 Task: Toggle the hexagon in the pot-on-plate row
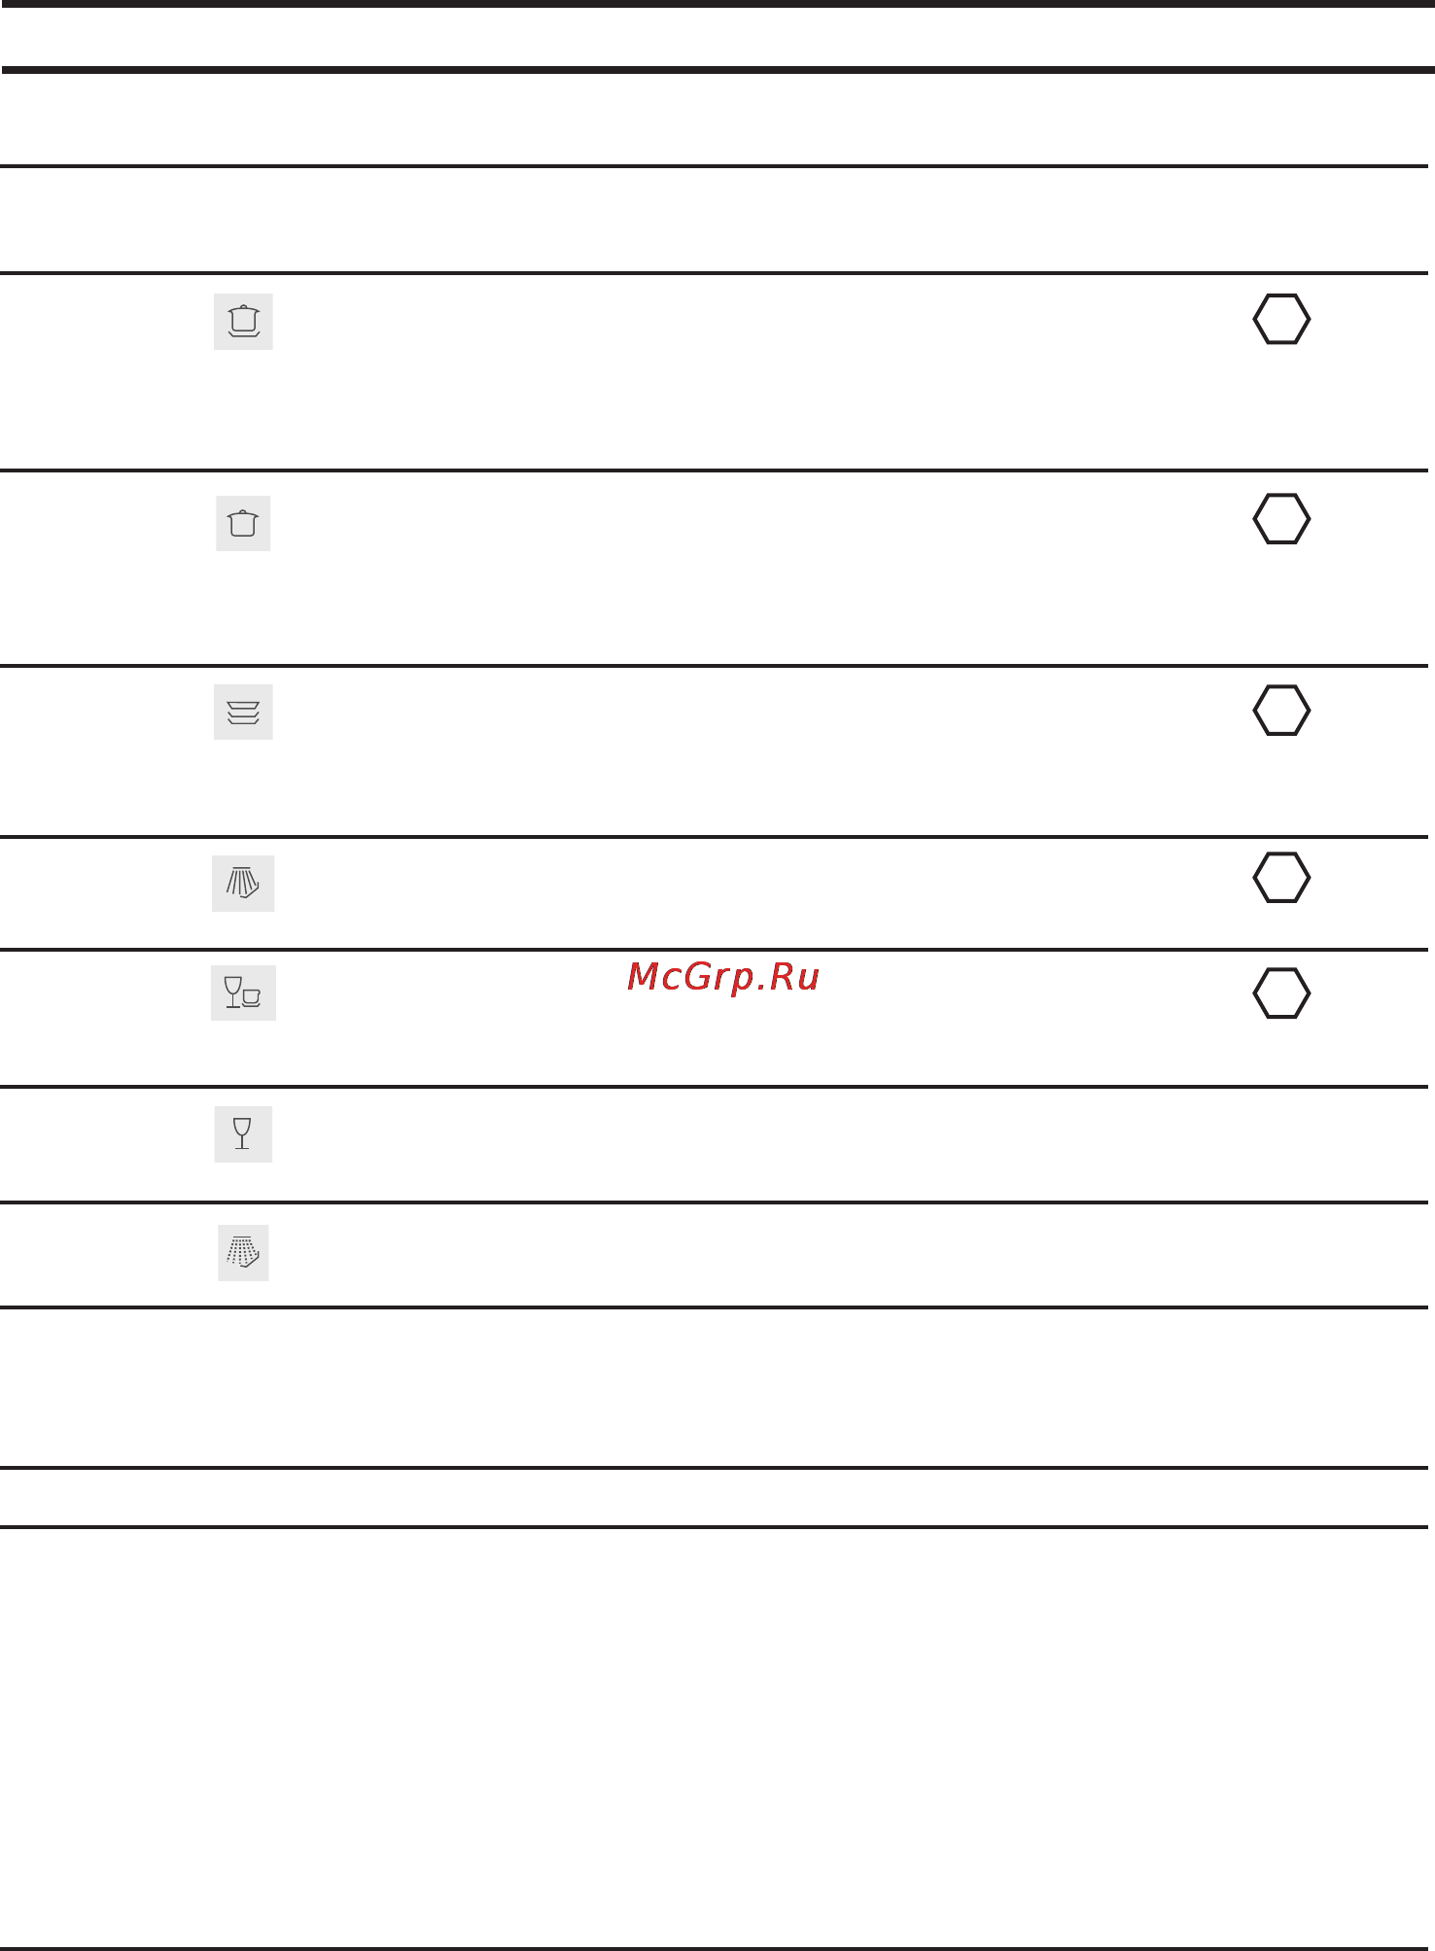(1281, 319)
